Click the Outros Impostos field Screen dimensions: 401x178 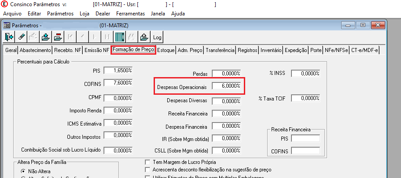pos(118,136)
